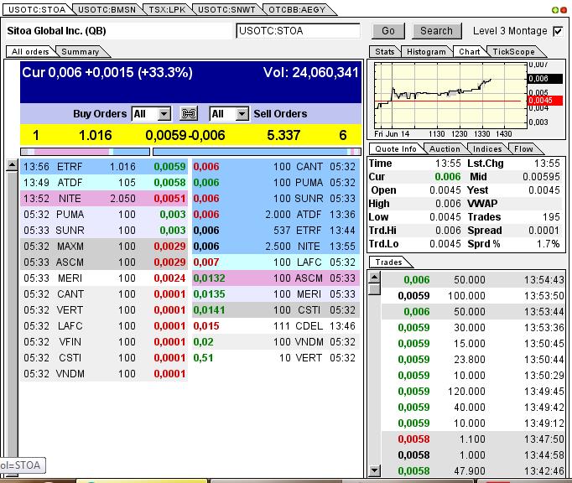Viewport: 572px width, 483px height.
Task: Switch to the USOTC:SNWT tab
Action: (x=226, y=9)
